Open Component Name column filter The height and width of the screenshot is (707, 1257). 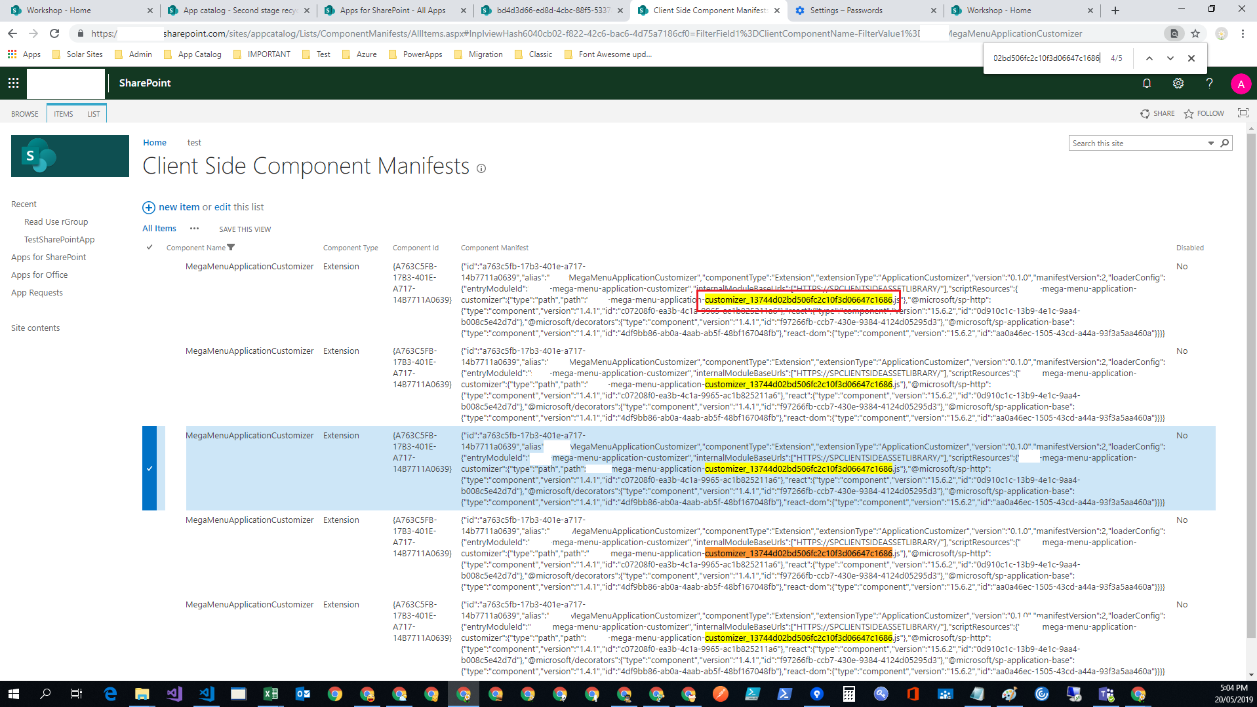[231, 248]
